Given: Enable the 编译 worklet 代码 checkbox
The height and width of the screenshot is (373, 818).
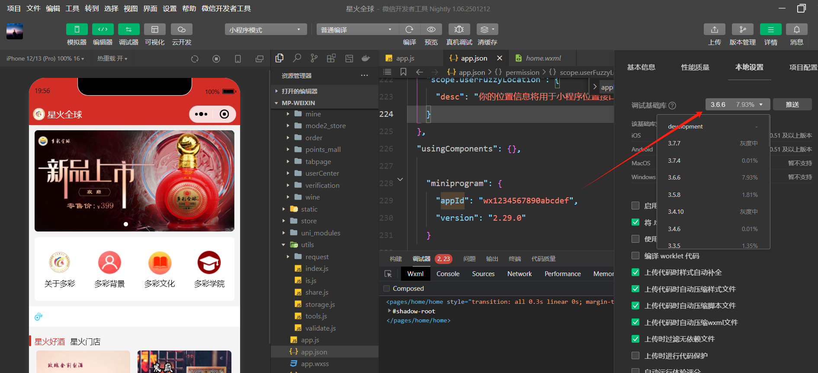Looking at the screenshot, I should (x=635, y=256).
